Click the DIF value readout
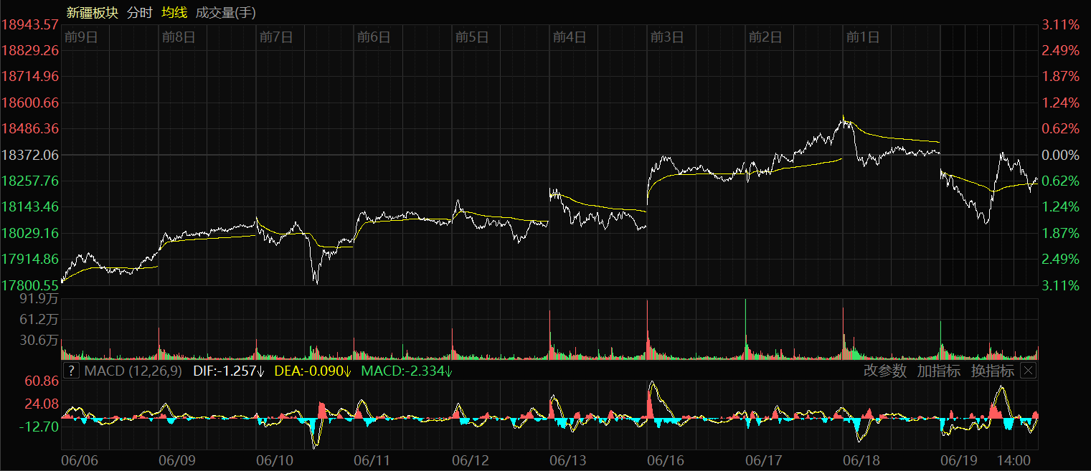Screen dimensions: 1091x471 (x=229, y=371)
